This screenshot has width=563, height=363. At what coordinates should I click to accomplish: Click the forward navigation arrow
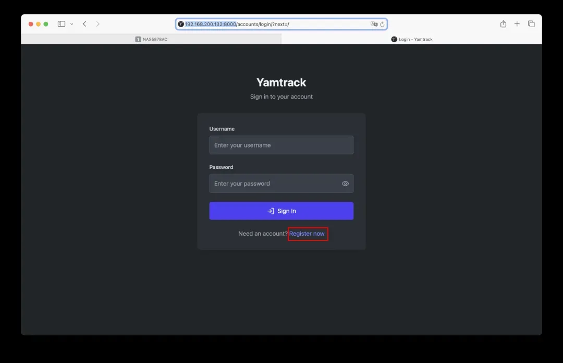[x=97, y=24]
